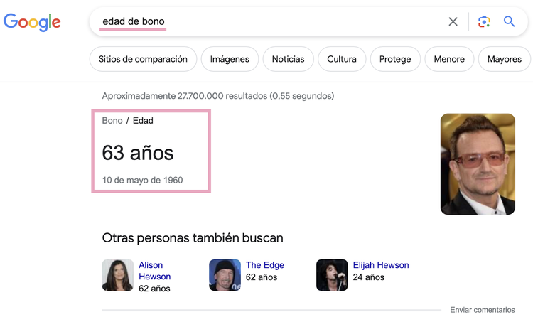The height and width of the screenshot is (322, 533).
Task: Click The Edge's thumbnail photo
Action: coord(225,275)
